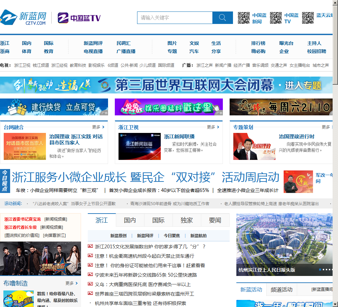Click the news icon beside 浙江2015文化发展指数出炉
This screenshot has width=338, height=307.
click(90, 246)
